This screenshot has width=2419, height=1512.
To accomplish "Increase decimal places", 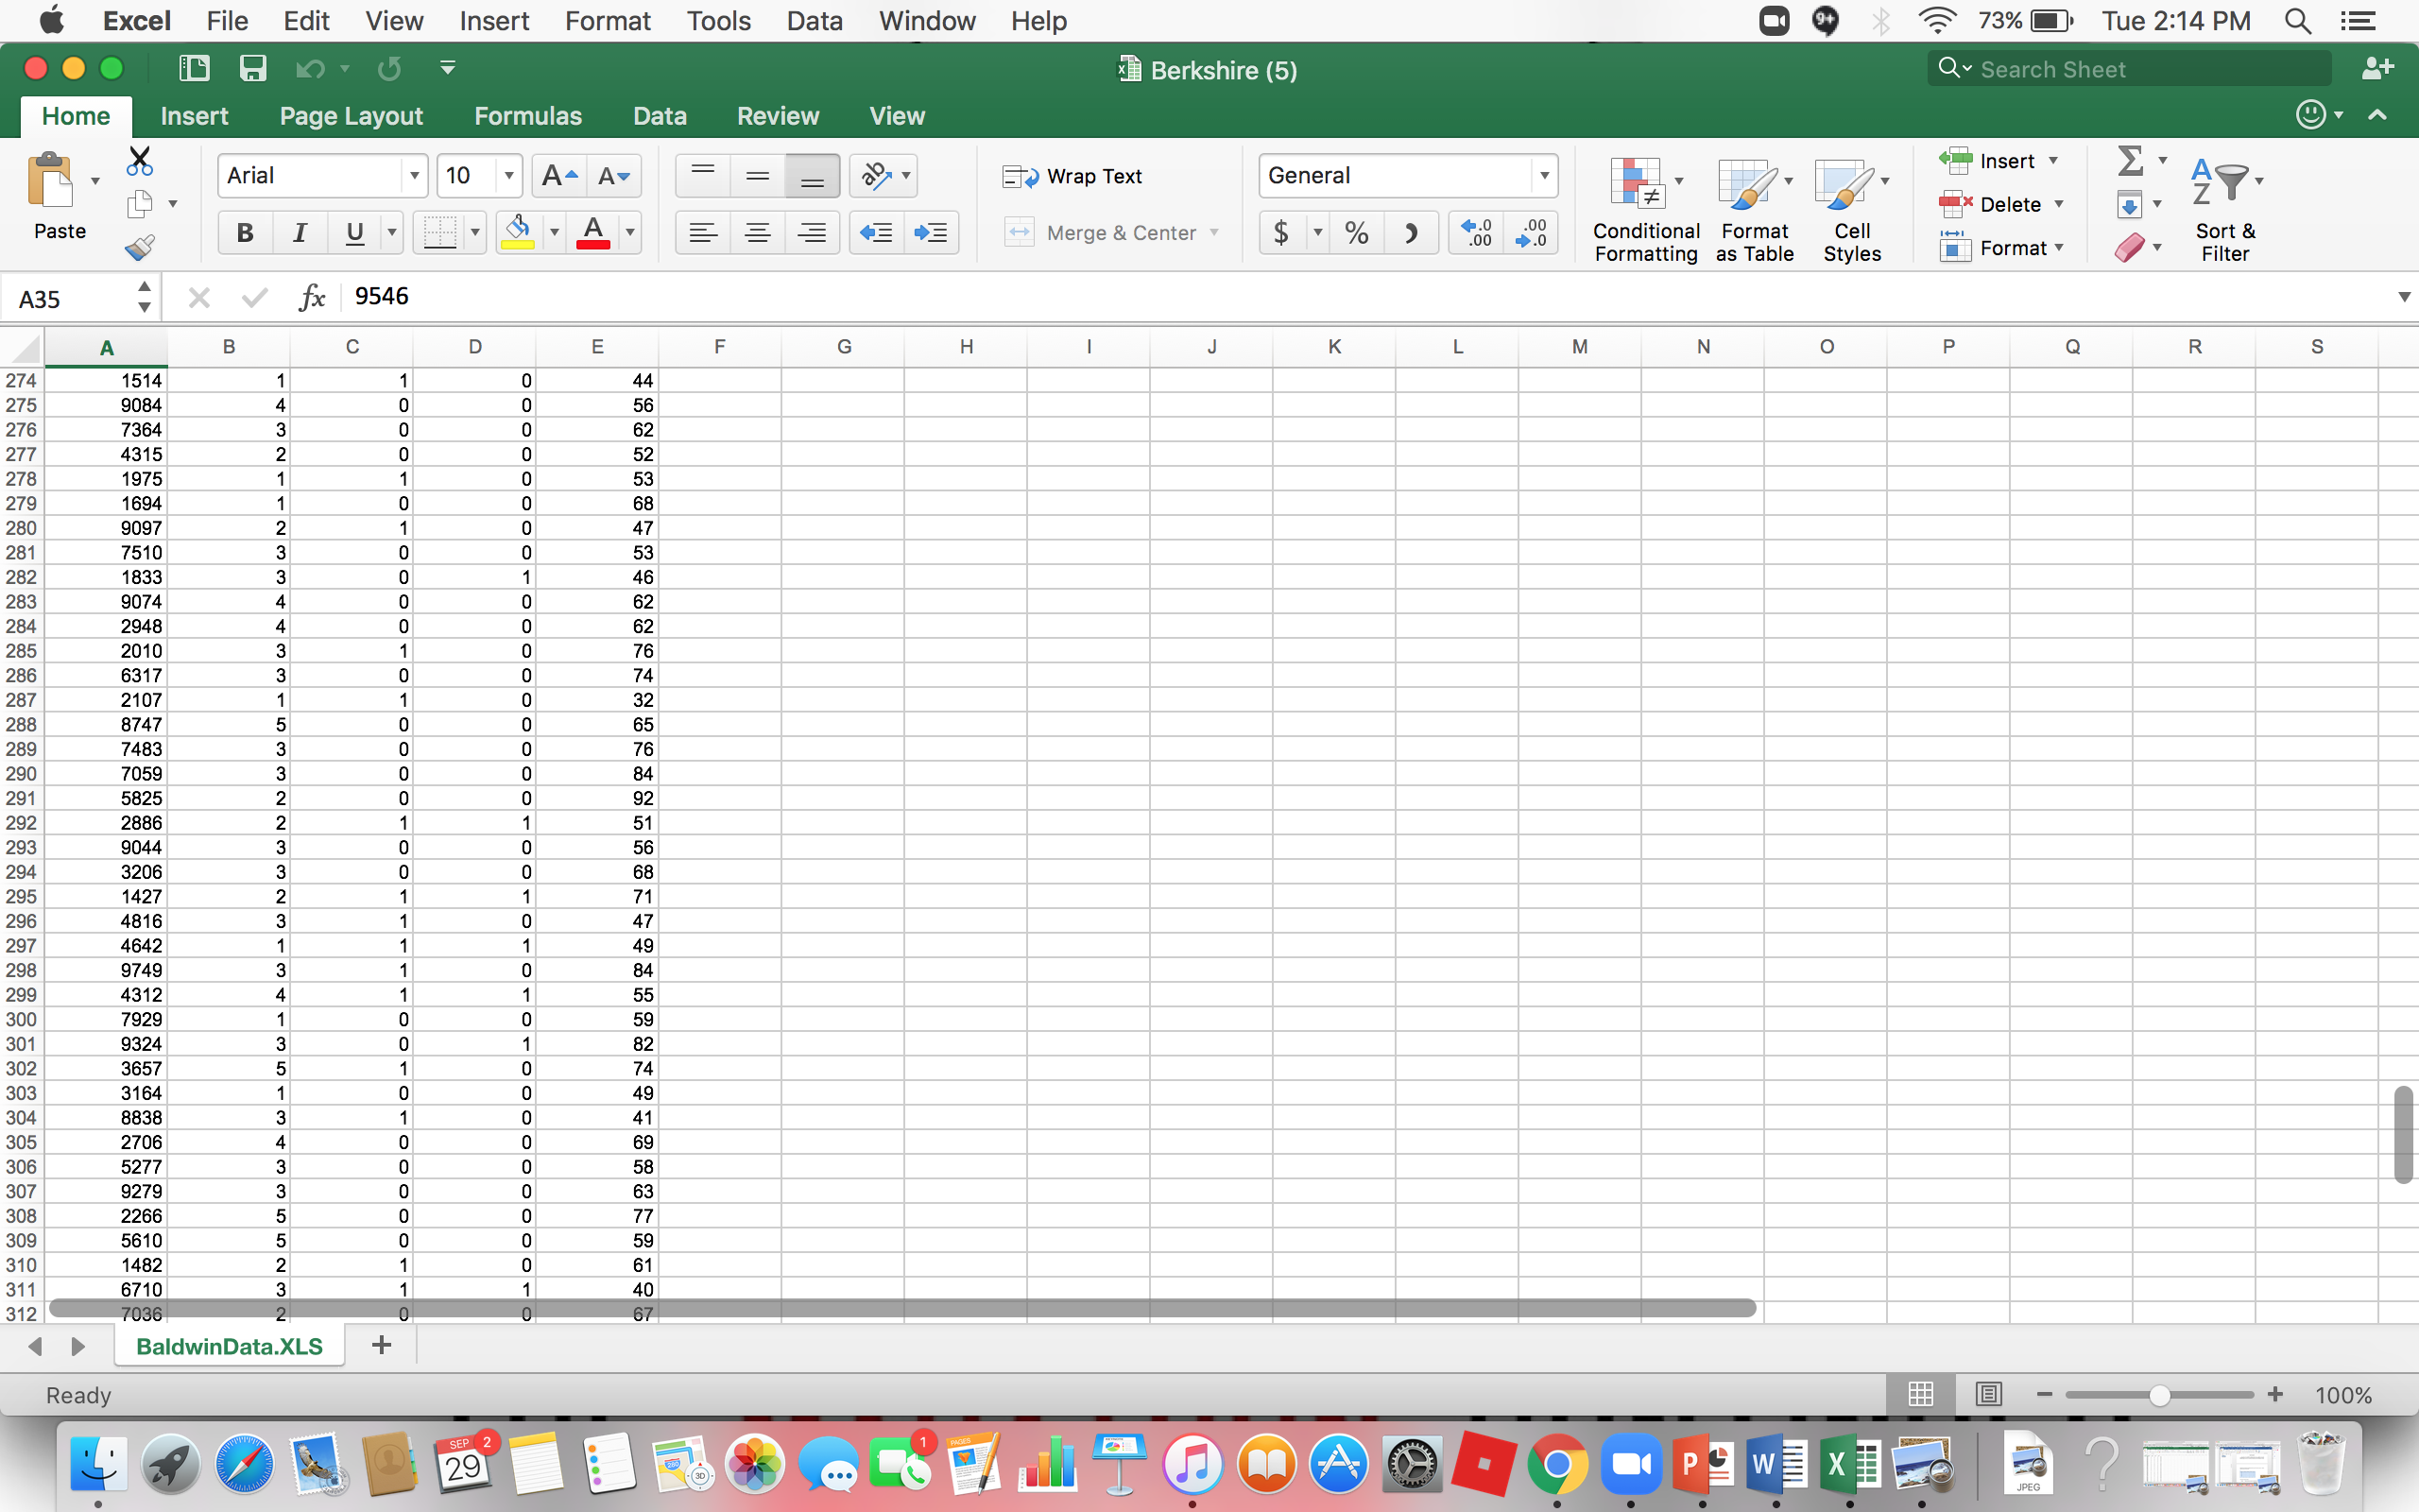I will coord(1476,232).
